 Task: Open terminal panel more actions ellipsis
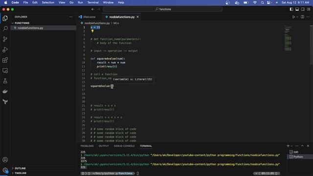click(x=297, y=146)
